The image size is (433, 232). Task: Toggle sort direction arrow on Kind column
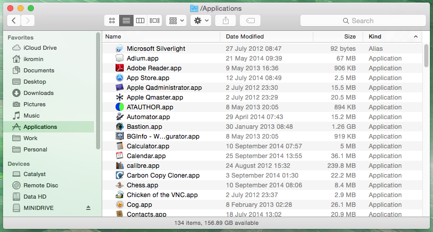[x=416, y=36]
